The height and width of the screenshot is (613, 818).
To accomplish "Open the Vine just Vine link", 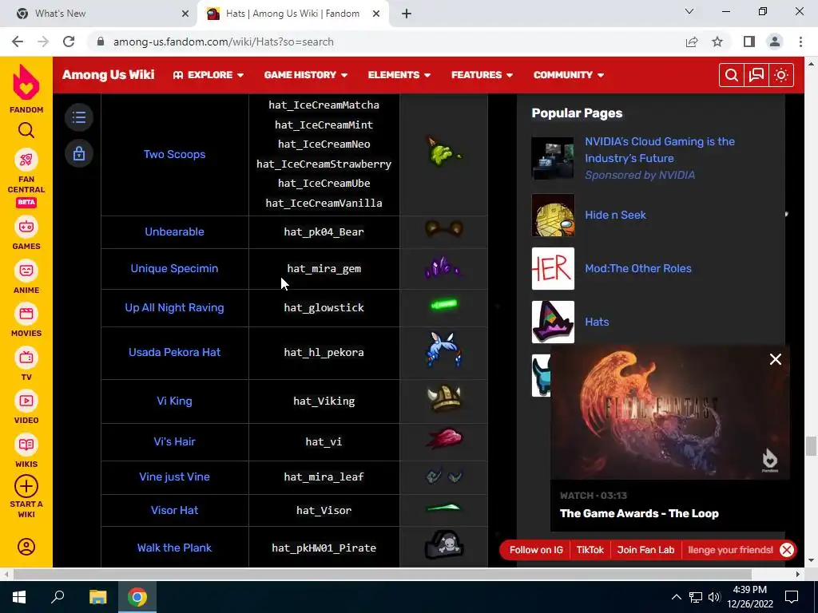I will (174, 477).
